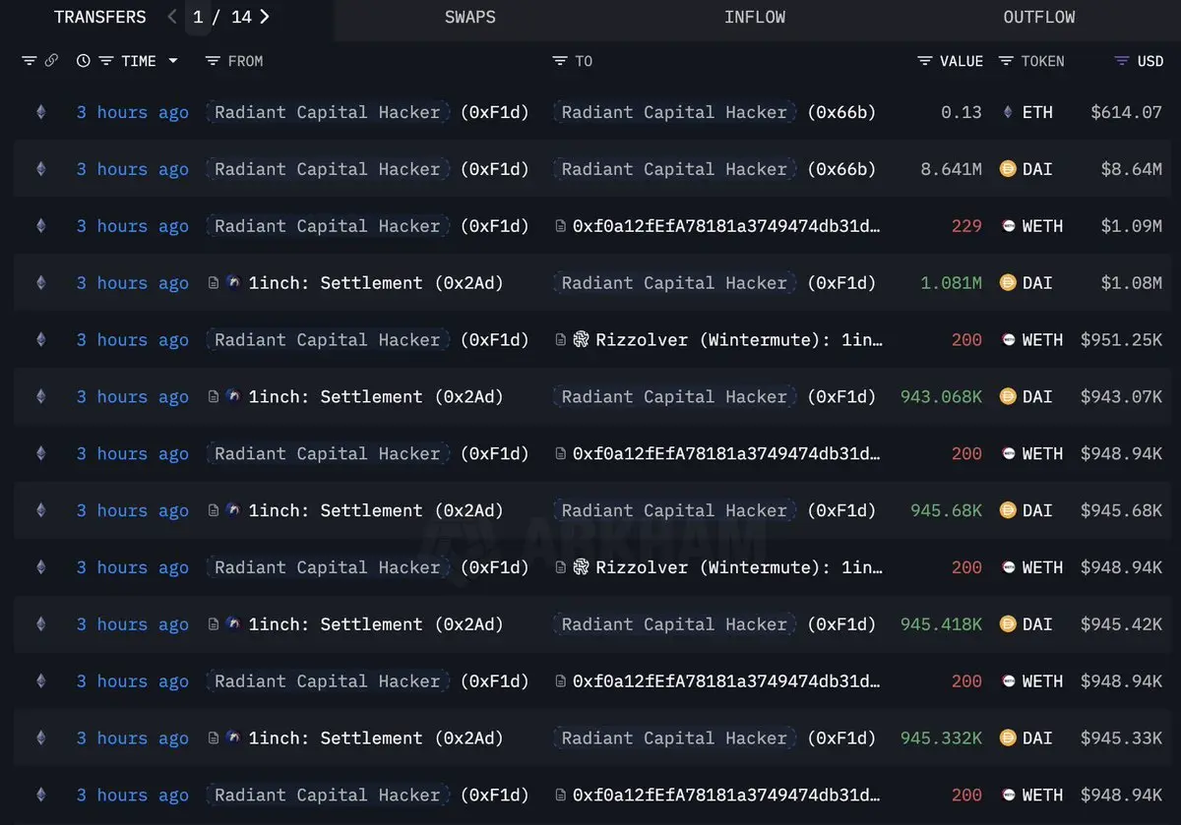This screenshot has width=1181, height=825.
Task: Click the USD amount $8.64M
Action: pos(1131,169)
